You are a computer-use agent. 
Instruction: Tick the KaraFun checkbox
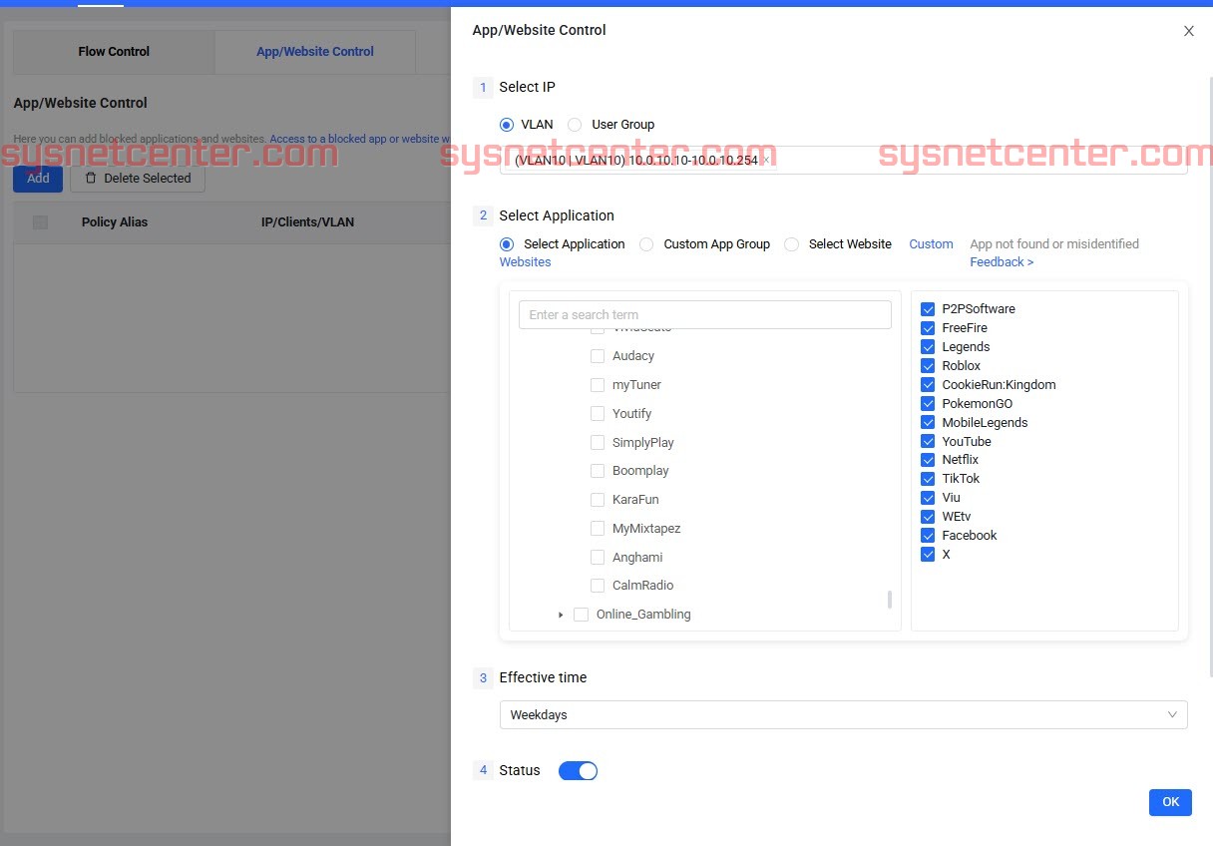point(598,500)
